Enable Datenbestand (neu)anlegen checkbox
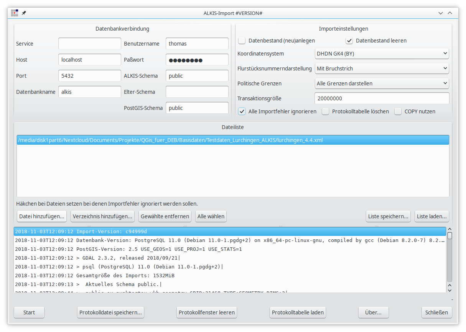 pyautogui.click(x=242, y=41)
